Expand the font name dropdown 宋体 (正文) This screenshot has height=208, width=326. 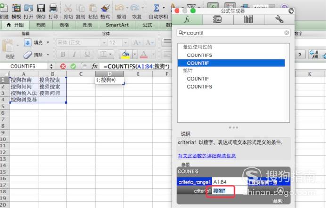pyautogui.click(x=104, y=43)
